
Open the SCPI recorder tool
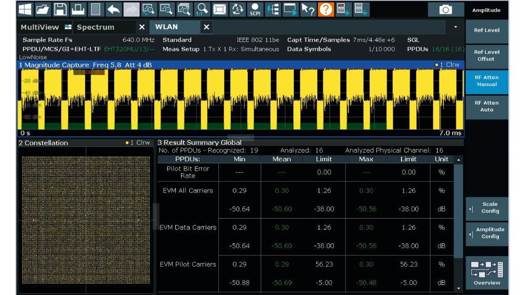pos(255,9)
